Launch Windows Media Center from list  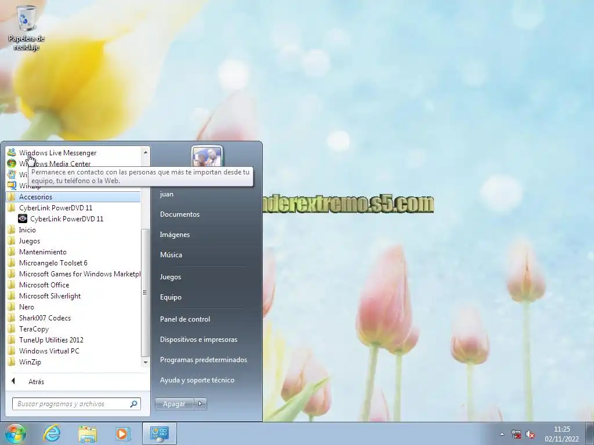(x=55, y=163)
